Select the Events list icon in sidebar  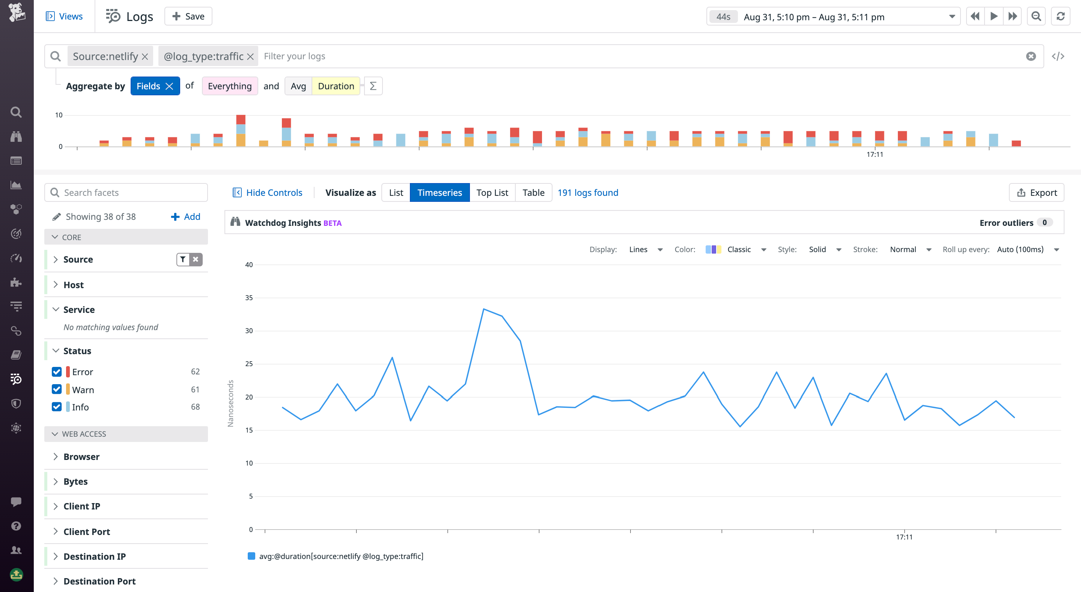point(15,161)
